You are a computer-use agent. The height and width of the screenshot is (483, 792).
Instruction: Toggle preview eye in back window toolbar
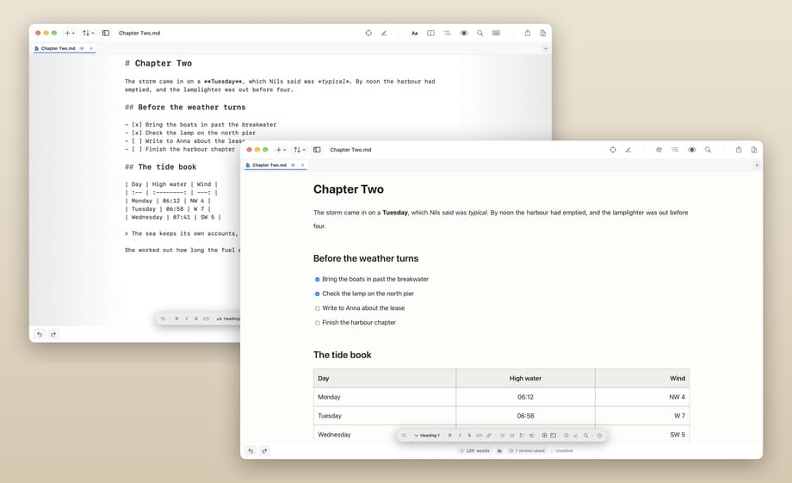(x=464, y=33)
